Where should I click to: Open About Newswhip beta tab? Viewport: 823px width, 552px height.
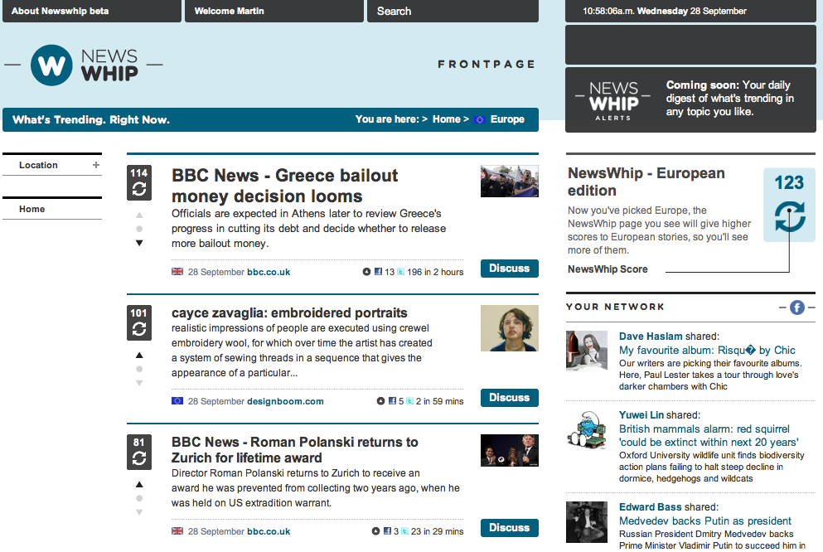(x=92, y=11)
